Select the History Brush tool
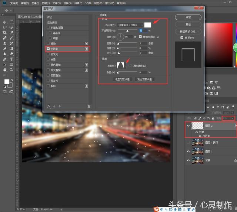This screenshot has height=212, width=237. click(x=11, y=43)
